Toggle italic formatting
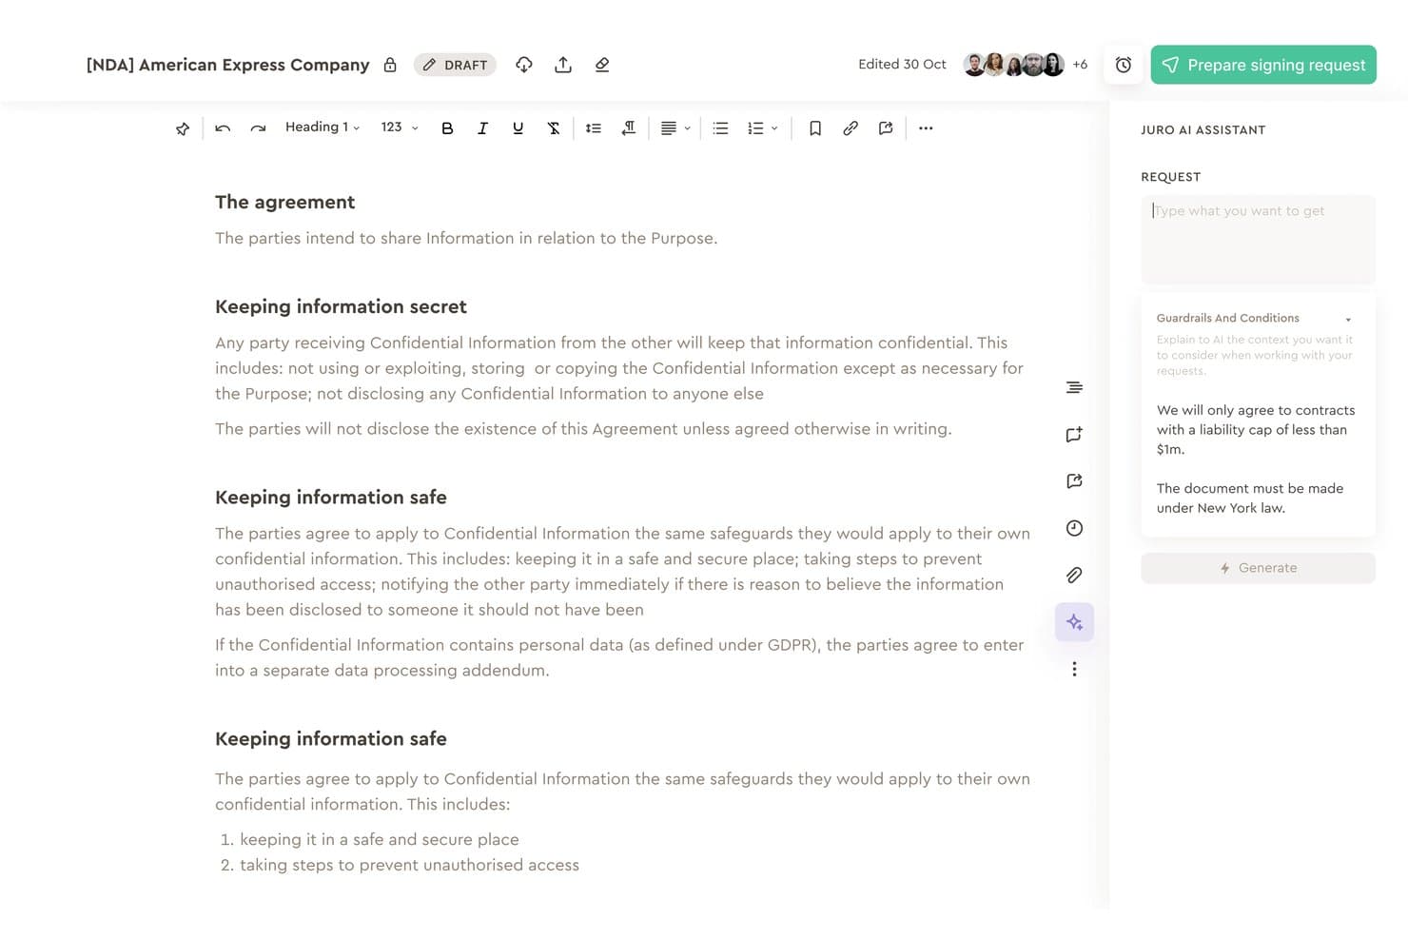 (x=482, y=128)
